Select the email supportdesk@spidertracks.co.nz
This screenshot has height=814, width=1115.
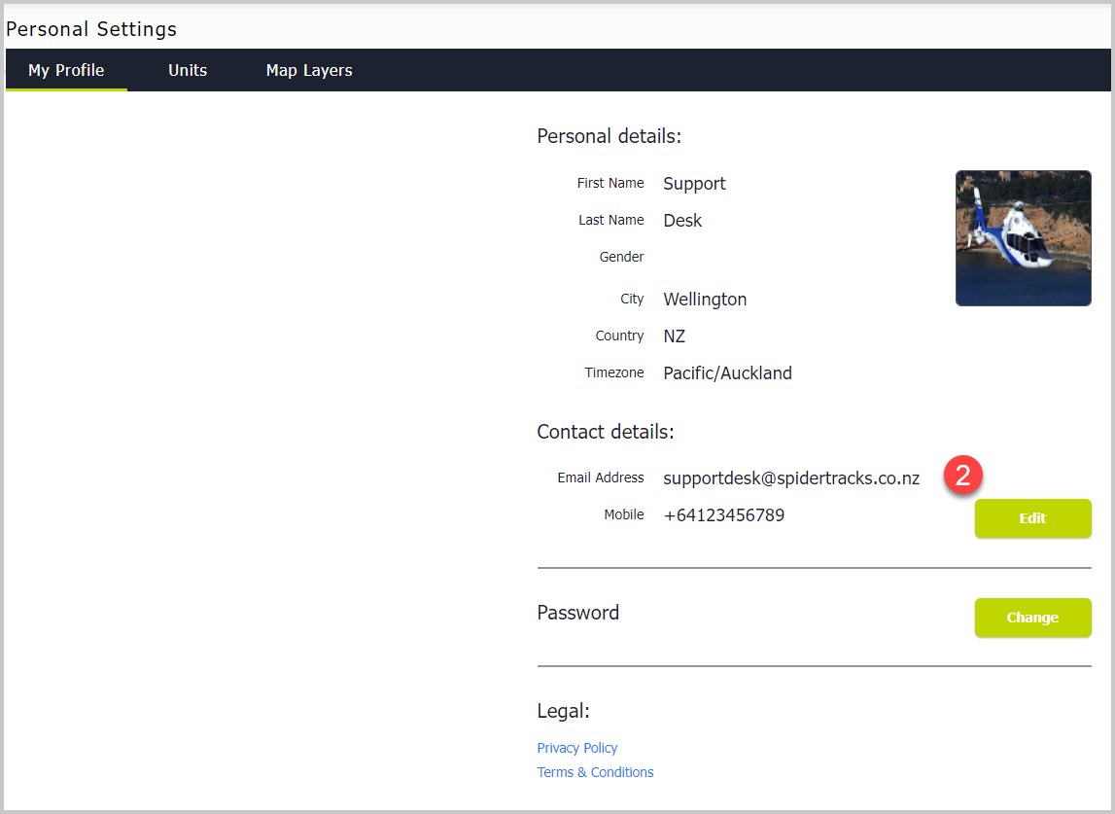tap(791, 478)
